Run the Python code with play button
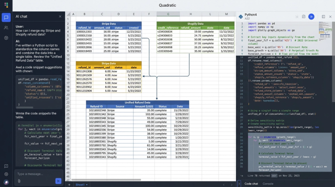 pyautogui.click(x=311, y=16)
